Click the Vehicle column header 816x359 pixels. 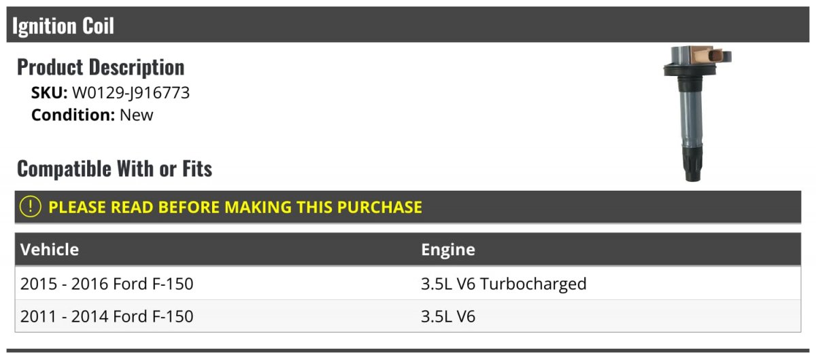[x=50, y=249]
